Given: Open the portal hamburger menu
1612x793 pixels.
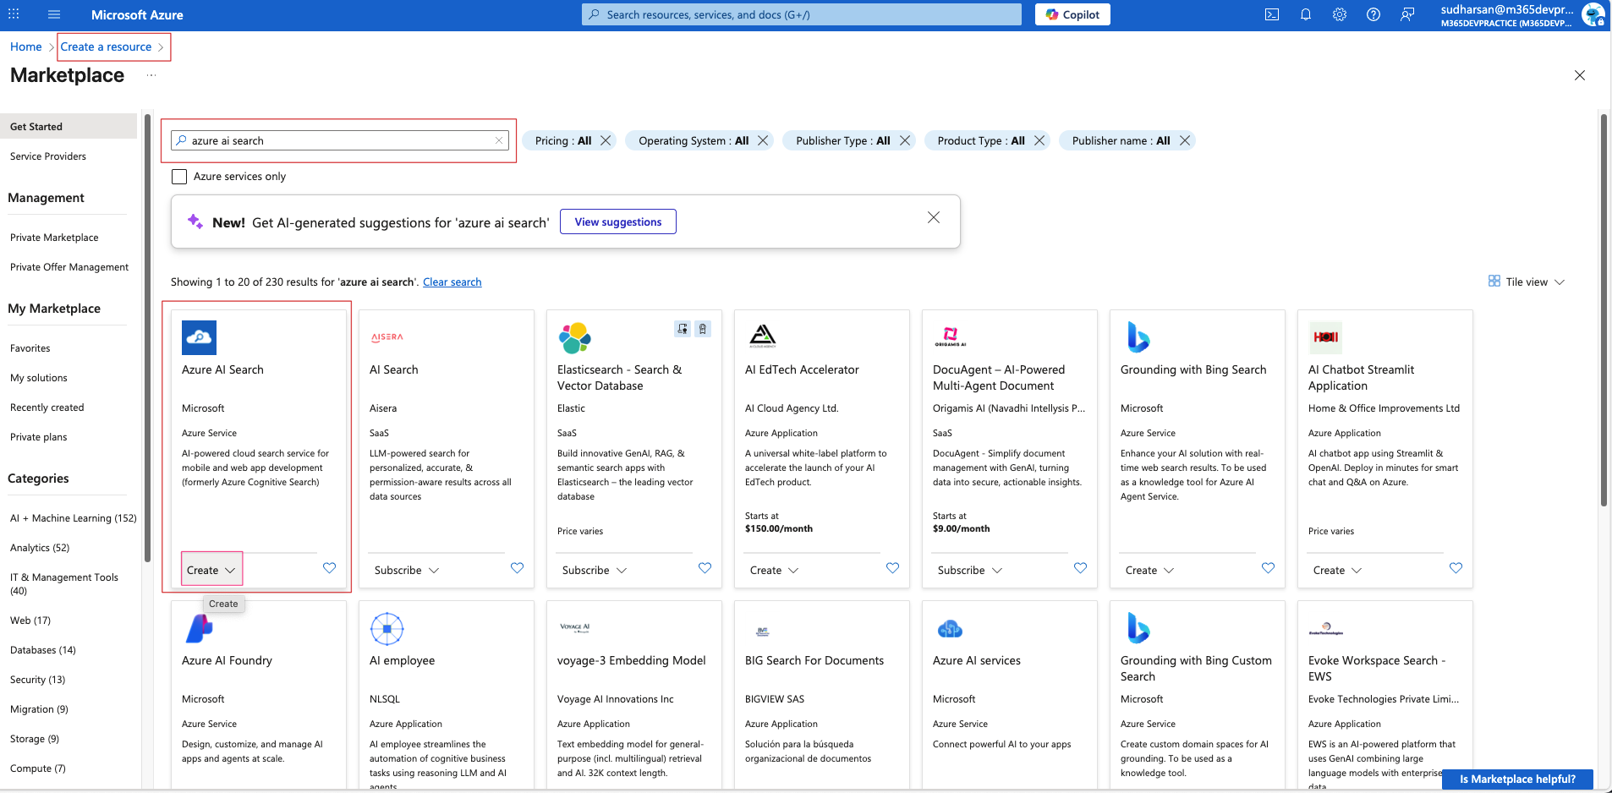Looking at the screenshot, I should (53, 14).
